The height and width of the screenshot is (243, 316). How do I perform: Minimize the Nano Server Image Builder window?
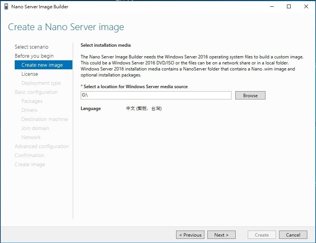point(272,7)
